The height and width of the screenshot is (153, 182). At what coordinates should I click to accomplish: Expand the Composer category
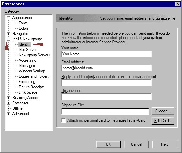8,103
